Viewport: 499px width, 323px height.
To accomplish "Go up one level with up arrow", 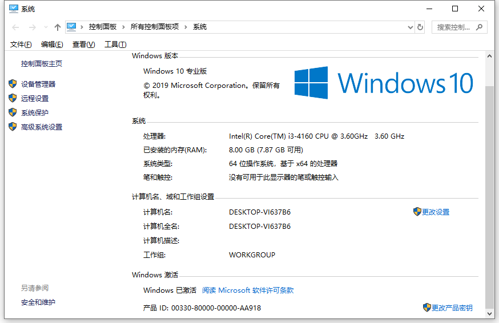I will point(57,27).
